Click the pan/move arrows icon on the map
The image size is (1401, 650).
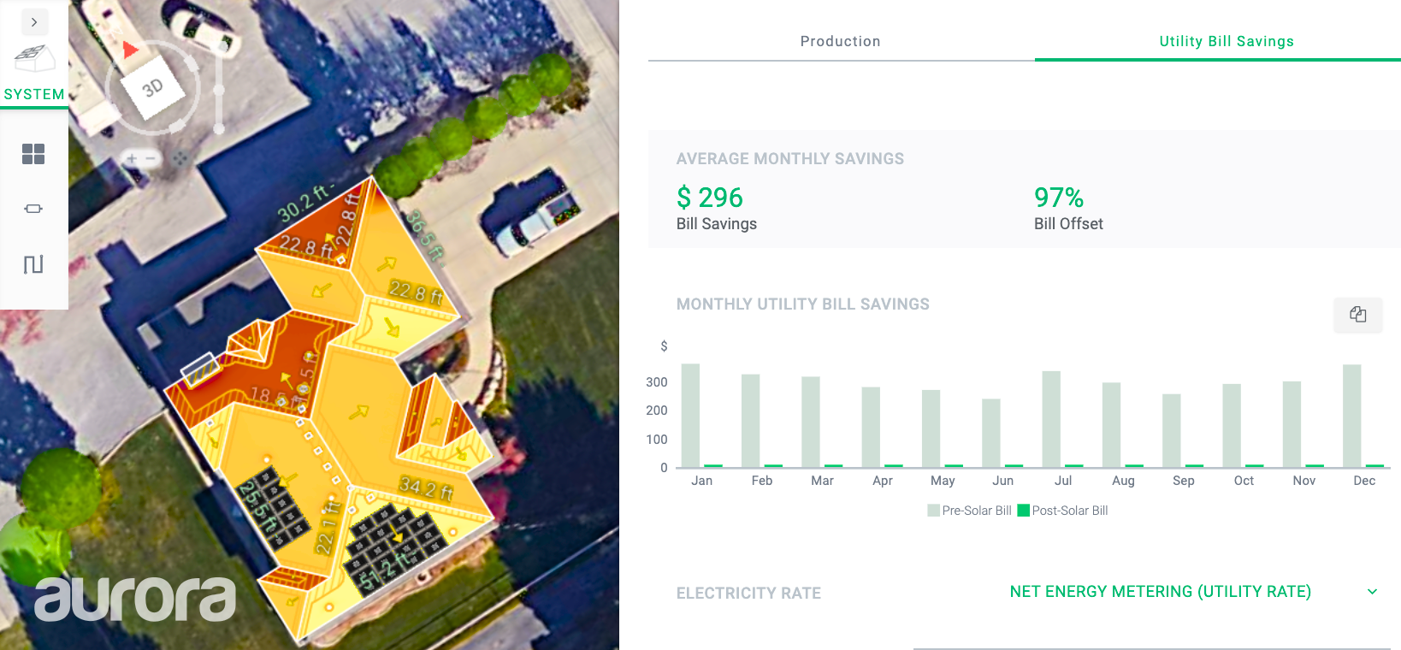click(x=180, y=158)
